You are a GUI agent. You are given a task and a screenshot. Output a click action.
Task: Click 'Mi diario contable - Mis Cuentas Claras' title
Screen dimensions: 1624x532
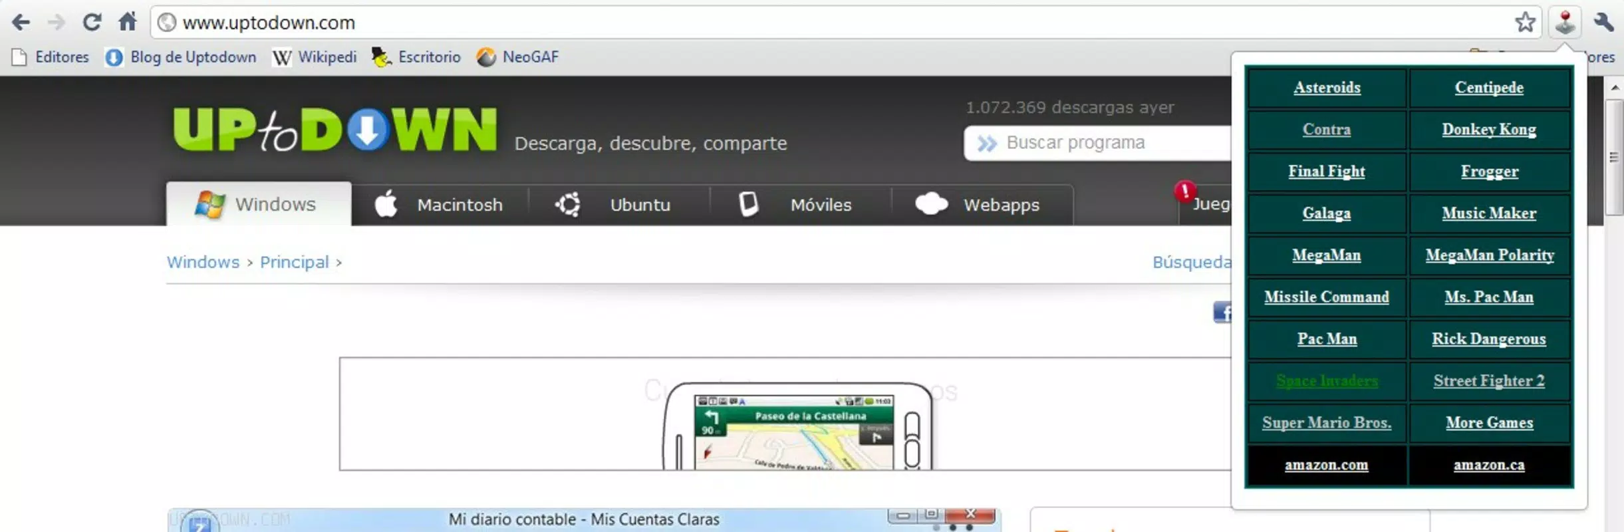[x=584, y=519]
